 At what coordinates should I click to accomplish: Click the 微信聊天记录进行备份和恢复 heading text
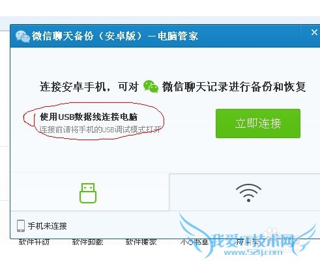(x=234, y=87)
